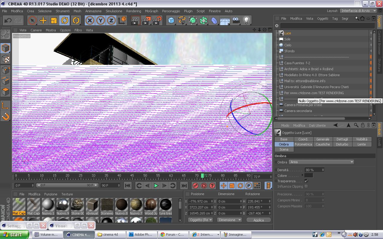This screenshot has width=383, height=239.
Task: Click the green playhead marker at frame 72
Action: (202, 176)
